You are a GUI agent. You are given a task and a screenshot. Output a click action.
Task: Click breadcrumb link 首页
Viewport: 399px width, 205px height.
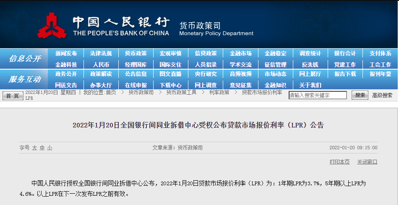(111, 92)
